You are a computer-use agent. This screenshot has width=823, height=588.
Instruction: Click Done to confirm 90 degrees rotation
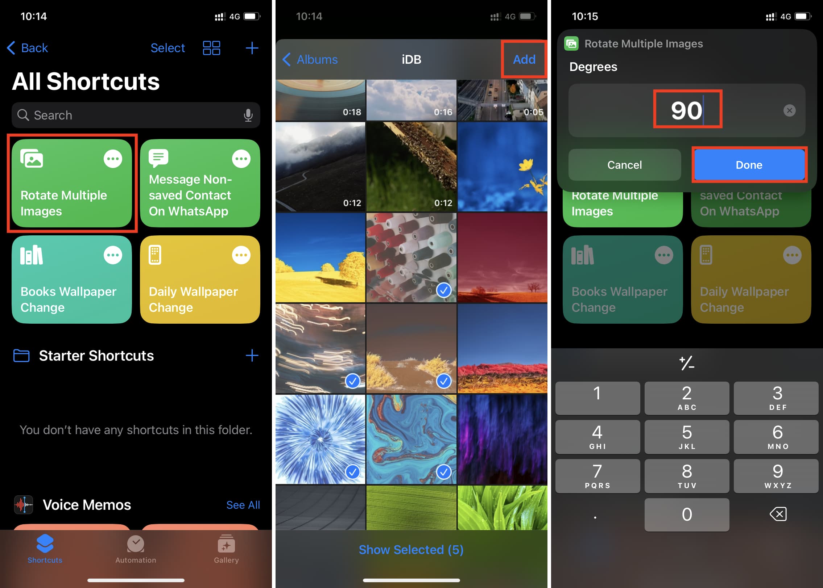pos(750,165)
